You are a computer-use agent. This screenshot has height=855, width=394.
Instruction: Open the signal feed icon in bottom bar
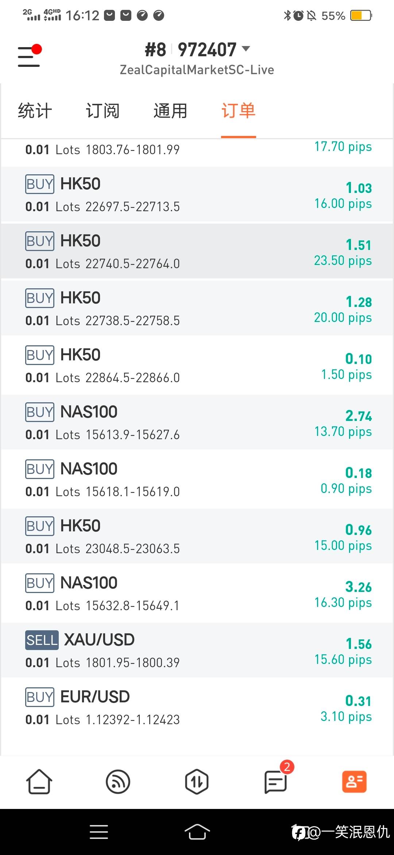click(x=118, y=782)
